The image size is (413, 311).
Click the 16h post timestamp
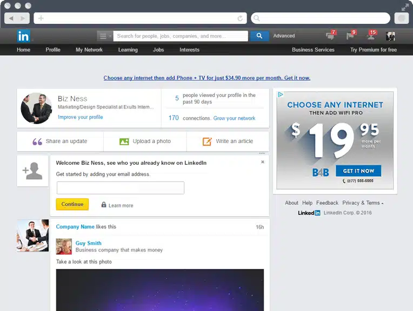[259, 227]
